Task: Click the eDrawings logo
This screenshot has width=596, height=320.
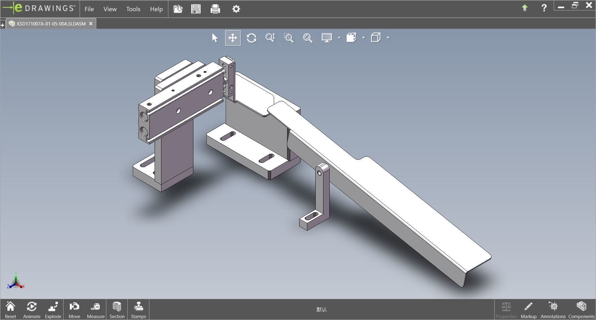Action: point(39,8)
